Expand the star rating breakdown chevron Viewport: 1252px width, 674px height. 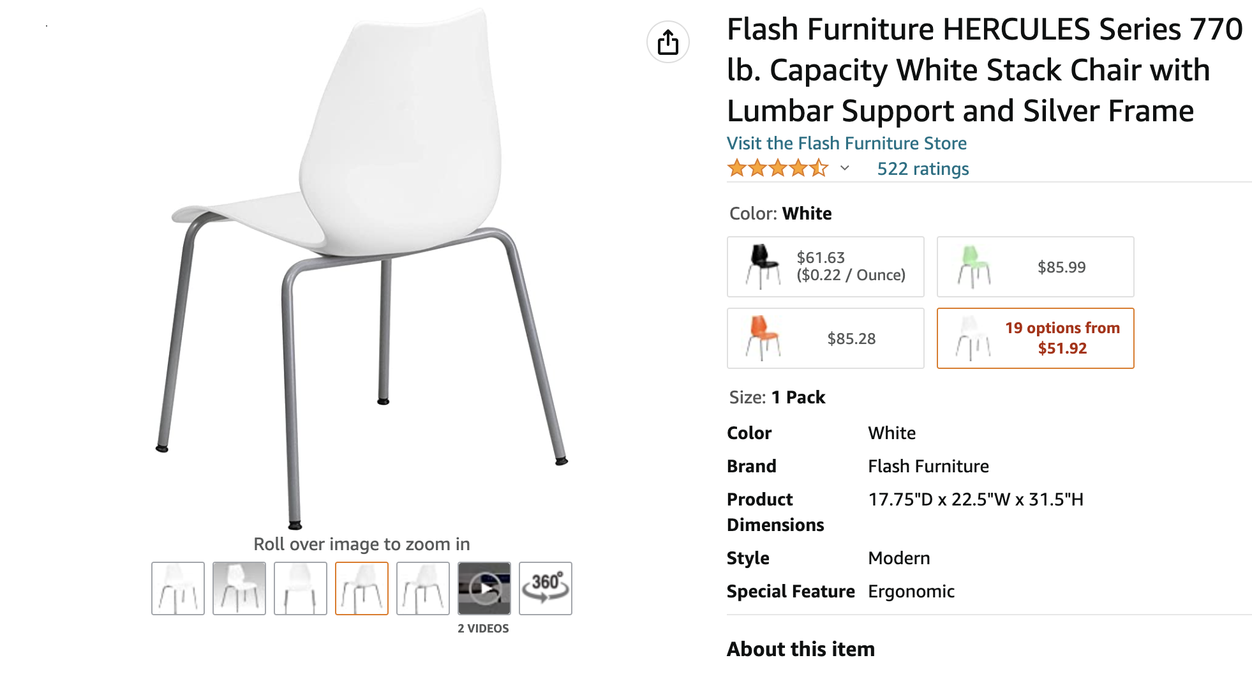844,168
